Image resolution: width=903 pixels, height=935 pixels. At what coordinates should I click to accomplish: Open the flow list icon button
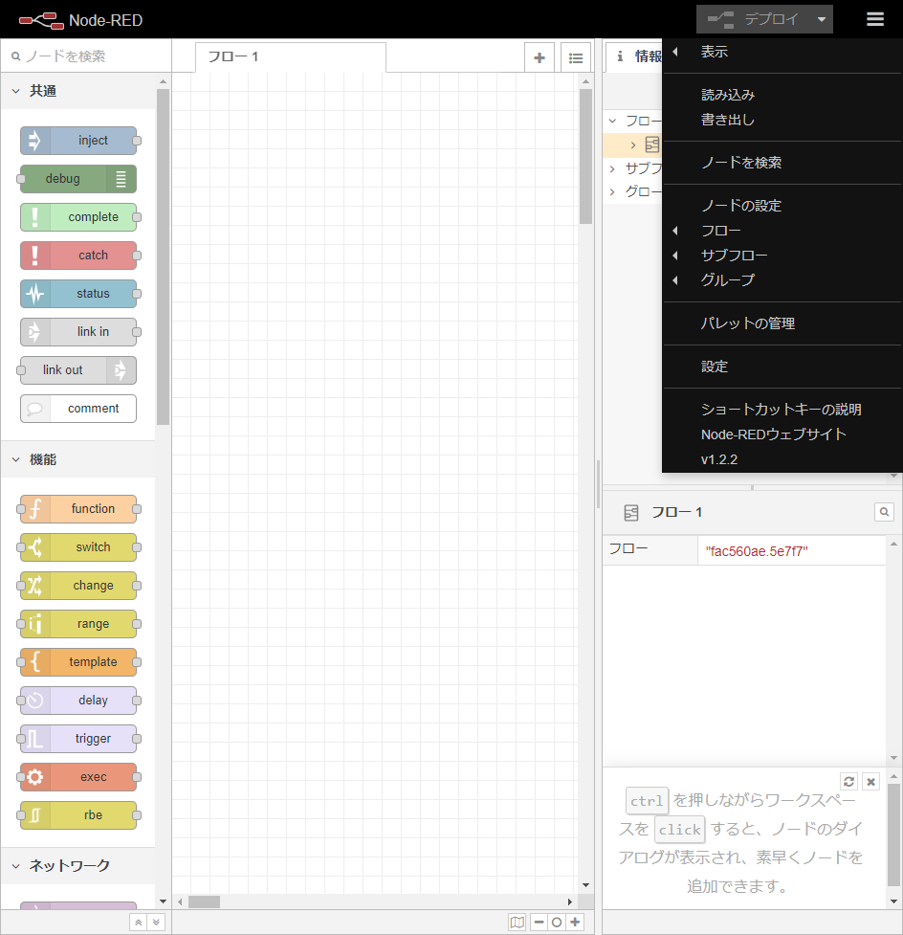(575, 57)
